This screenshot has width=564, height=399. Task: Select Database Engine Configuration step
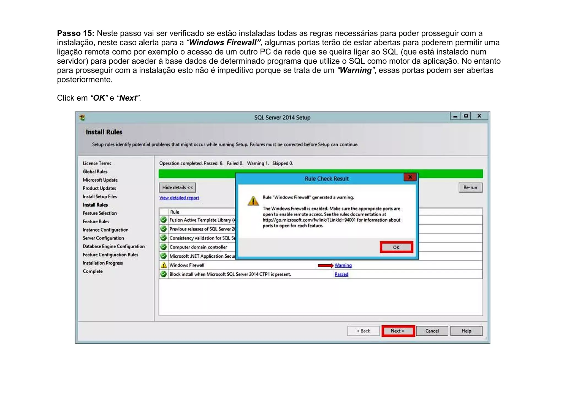114,246
